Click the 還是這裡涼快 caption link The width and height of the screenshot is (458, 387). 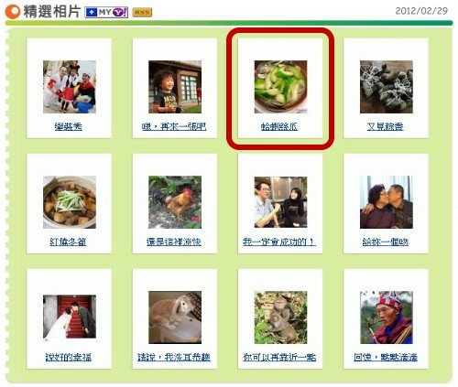[174, 242]
